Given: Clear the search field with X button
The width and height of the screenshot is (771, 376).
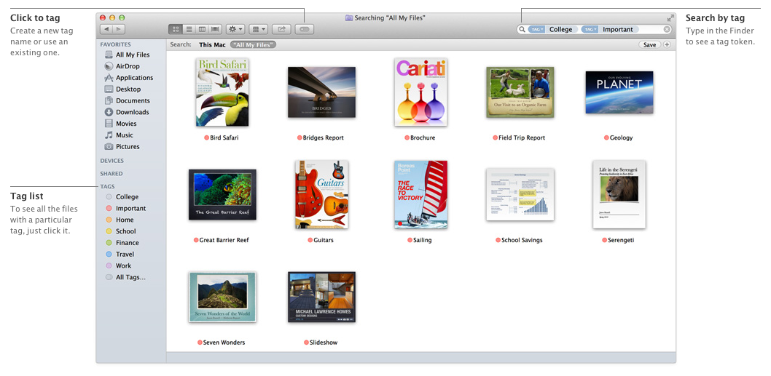Looking at the screenshot, I should tap(667, 29).
